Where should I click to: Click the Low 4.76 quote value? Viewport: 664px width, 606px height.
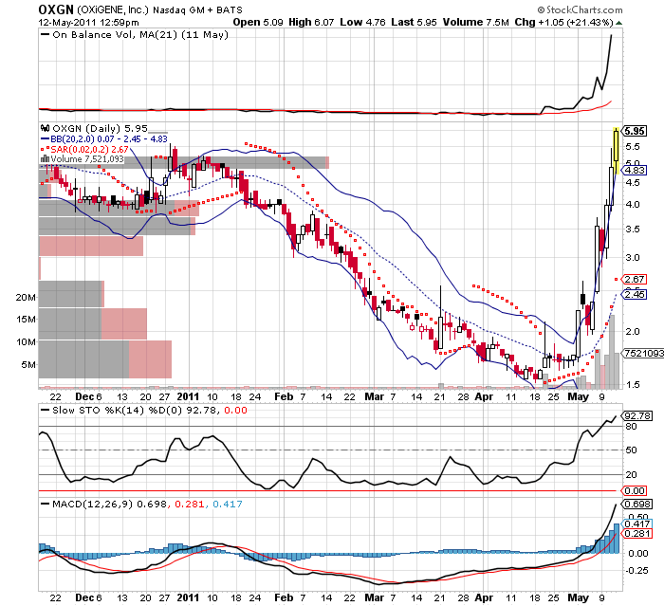pos(362,22)
